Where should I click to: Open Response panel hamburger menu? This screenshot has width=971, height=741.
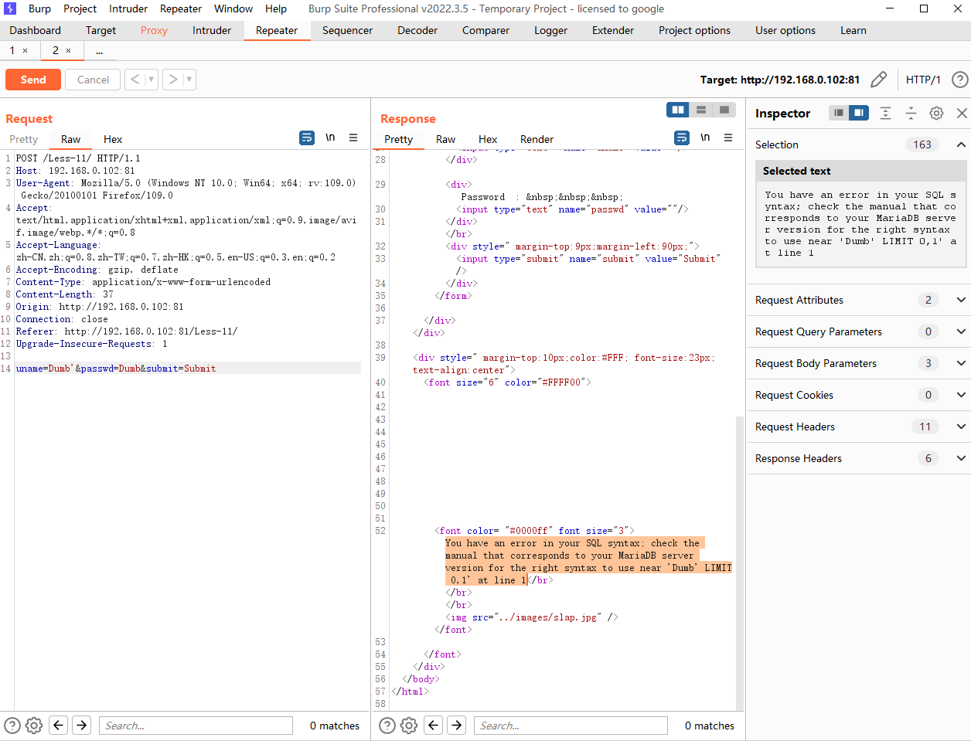[728, 138]
